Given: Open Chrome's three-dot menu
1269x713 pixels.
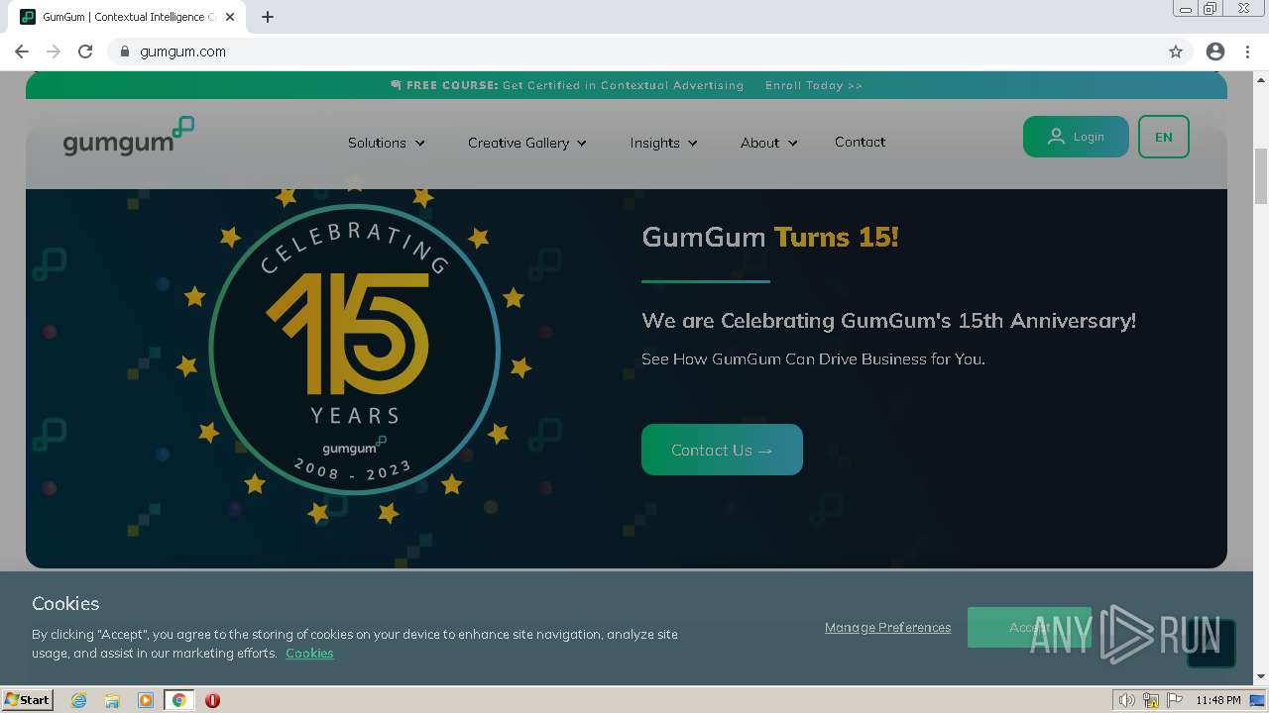Looking at the screenshot, I should tap(1246, 51).
